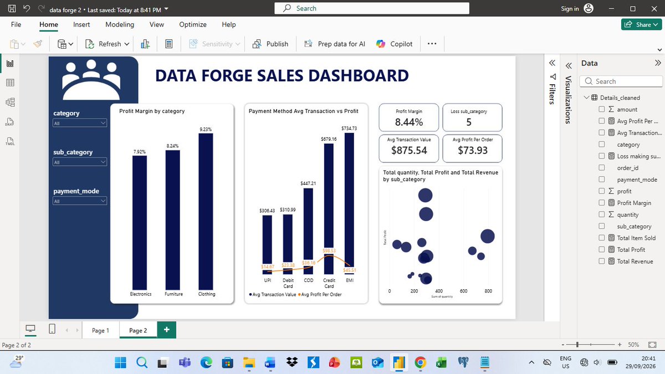Select desktop layout icon at bottom
The height and width of the screenshot is (374, 665).
[31, 329]
